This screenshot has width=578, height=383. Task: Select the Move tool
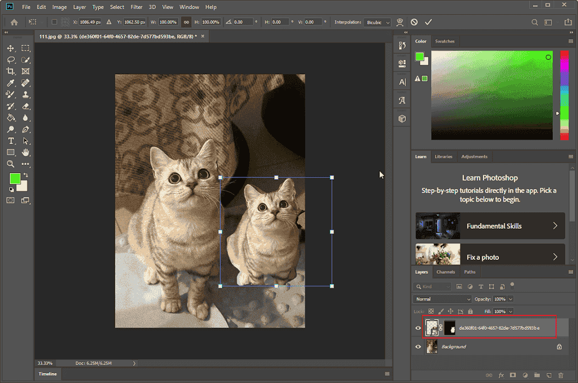click(11, 48)
